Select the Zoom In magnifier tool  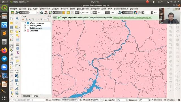point(12,55)
